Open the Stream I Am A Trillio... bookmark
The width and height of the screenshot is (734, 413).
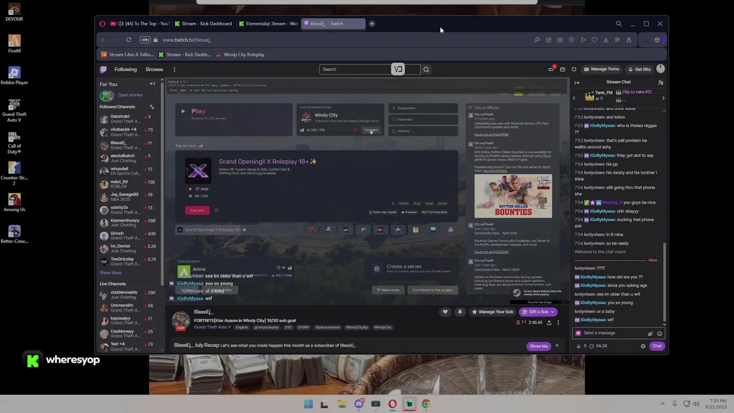[127, 54]
